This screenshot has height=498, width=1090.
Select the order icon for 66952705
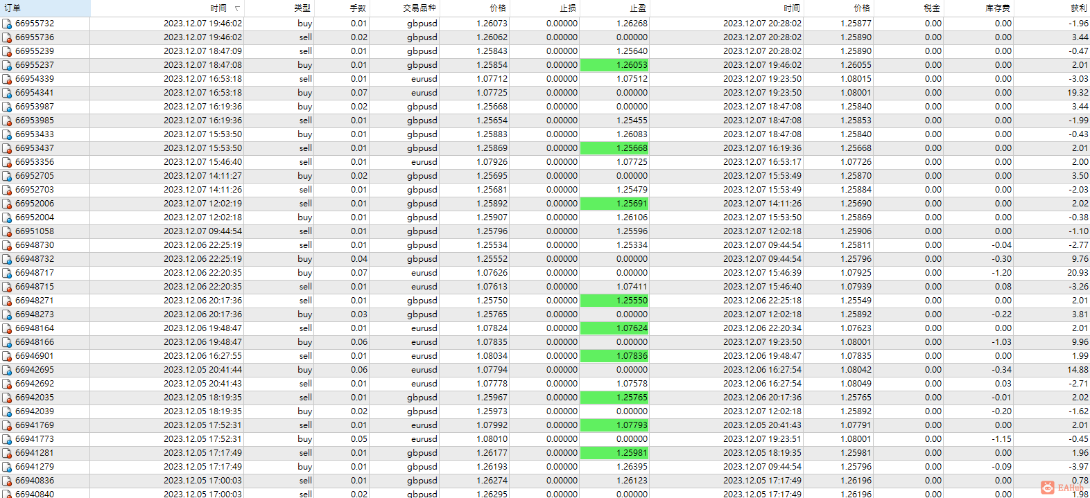7,176
